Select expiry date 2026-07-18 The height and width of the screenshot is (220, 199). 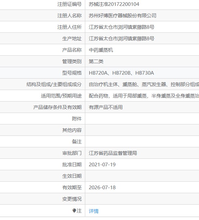(102, 188)
